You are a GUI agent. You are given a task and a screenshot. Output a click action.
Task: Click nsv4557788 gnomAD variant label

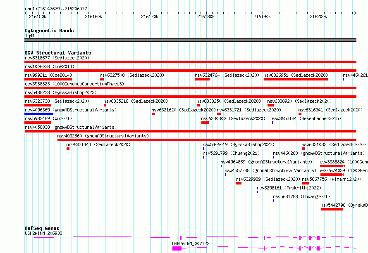[270, 170]
